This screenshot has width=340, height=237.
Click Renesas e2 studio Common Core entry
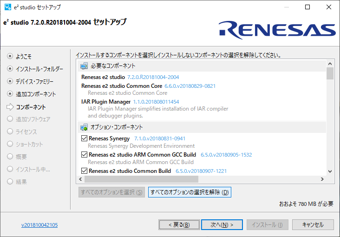pyautogui.click(x=122, y=86)
